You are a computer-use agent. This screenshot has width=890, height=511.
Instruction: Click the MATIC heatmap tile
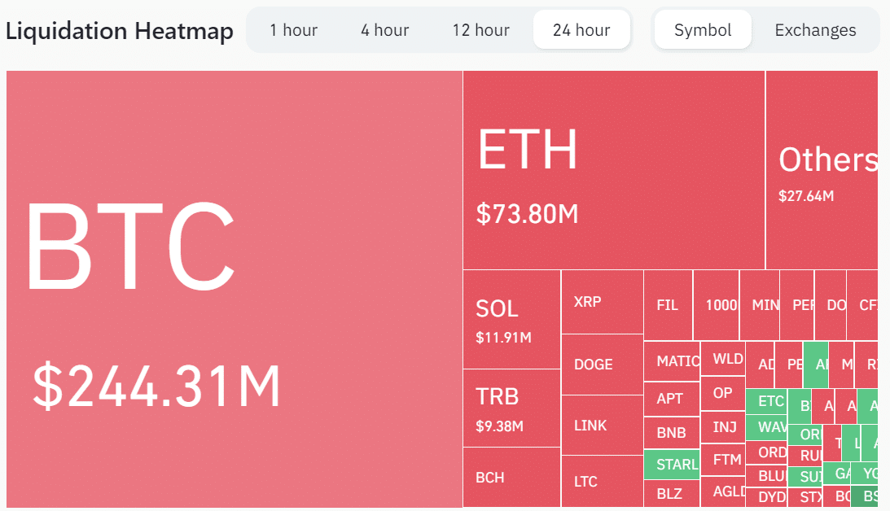[671, 361]
